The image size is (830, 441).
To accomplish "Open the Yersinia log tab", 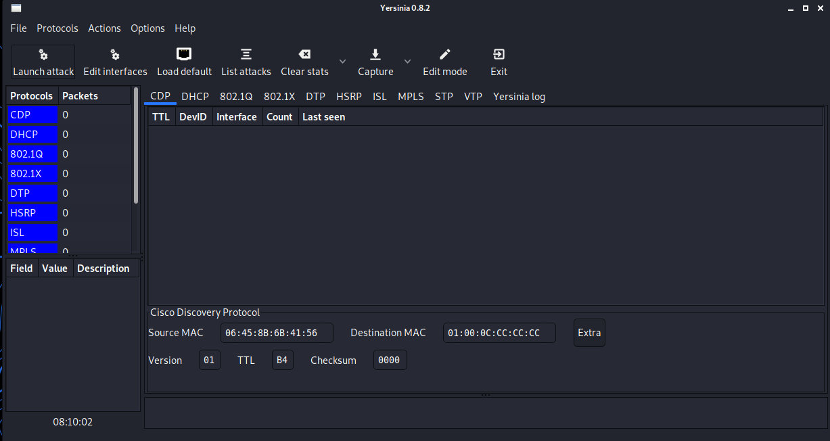I will coord(519,96).
